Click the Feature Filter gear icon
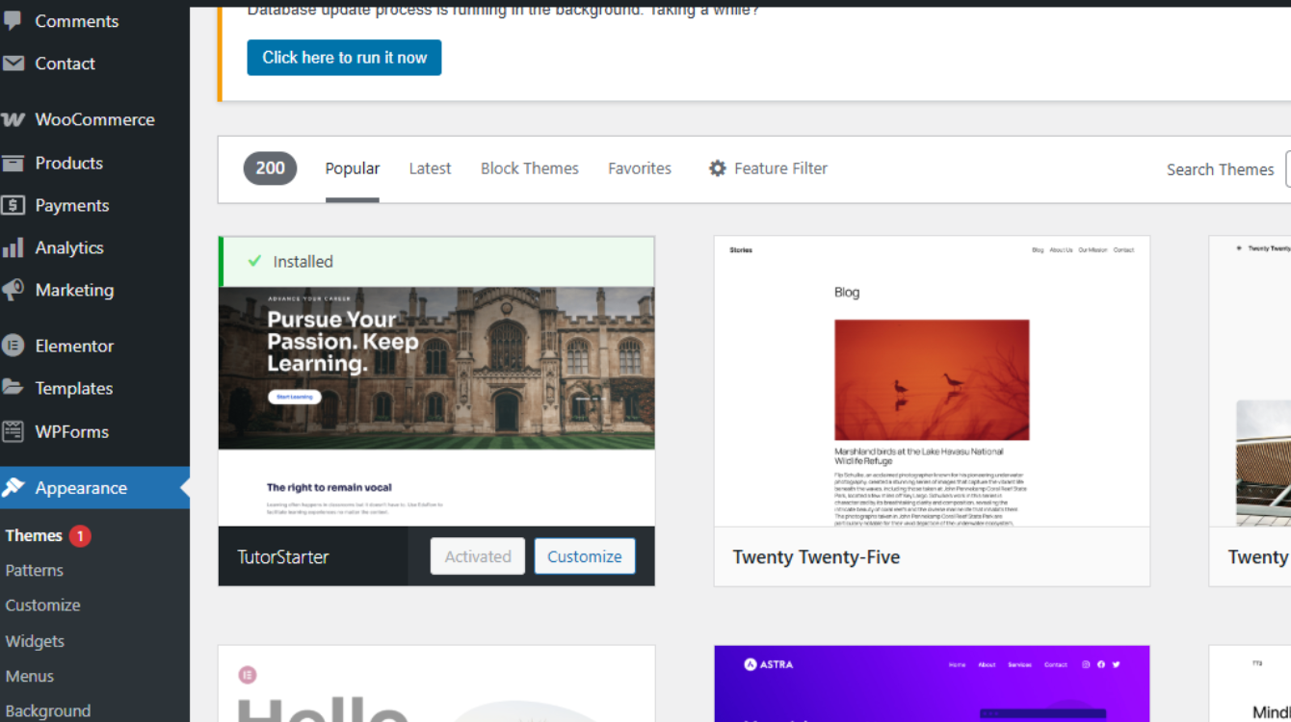The height and width of the screenshot is (722, 1291). tap(718, 168)
